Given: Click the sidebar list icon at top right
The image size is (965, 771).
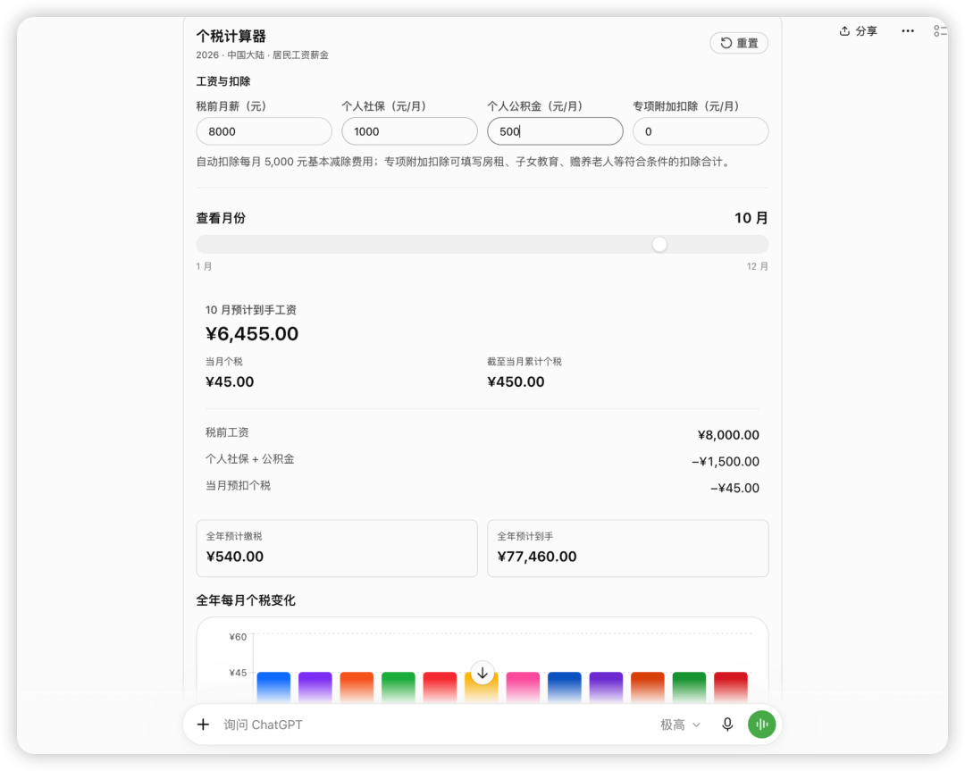Looking at the screenshot, I should [x=940, y=30].
